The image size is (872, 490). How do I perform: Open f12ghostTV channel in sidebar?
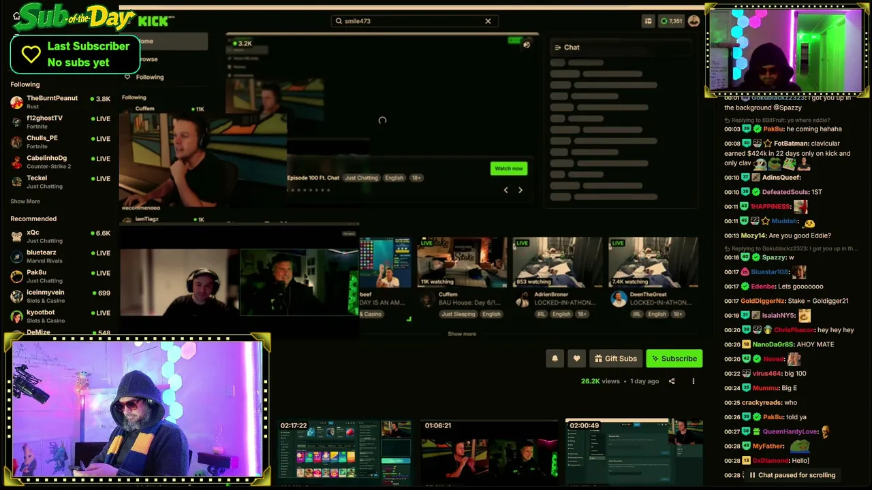pos(60,122)
